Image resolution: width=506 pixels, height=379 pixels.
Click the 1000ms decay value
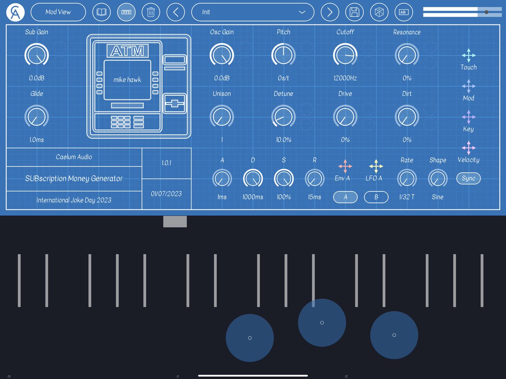point(253,197)
